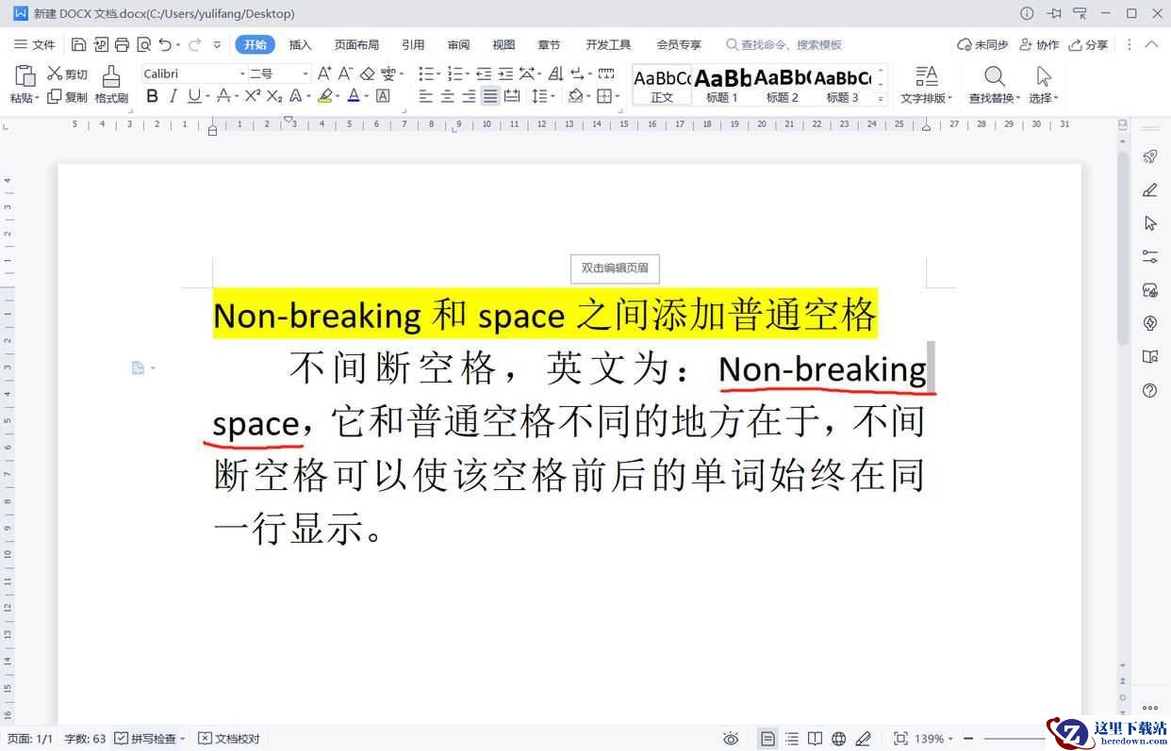The height and width of the screenshot is (751, 1171).
Task: Align text right
Action: [469, 96]
